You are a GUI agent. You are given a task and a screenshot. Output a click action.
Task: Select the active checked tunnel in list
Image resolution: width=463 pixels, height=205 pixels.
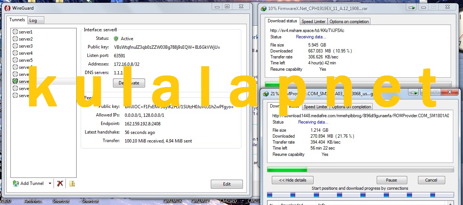click(43, 81)
